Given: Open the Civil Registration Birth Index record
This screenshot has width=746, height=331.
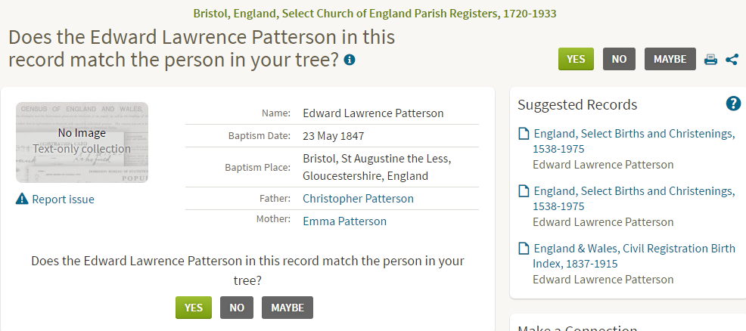Looking at the screenshot, I should coord(634,256).
